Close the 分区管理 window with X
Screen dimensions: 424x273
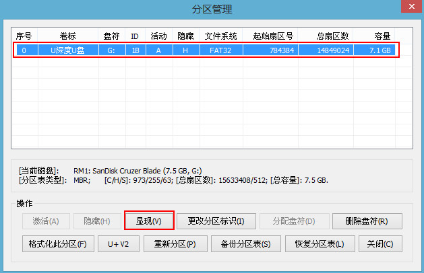[x=412, y=6]
